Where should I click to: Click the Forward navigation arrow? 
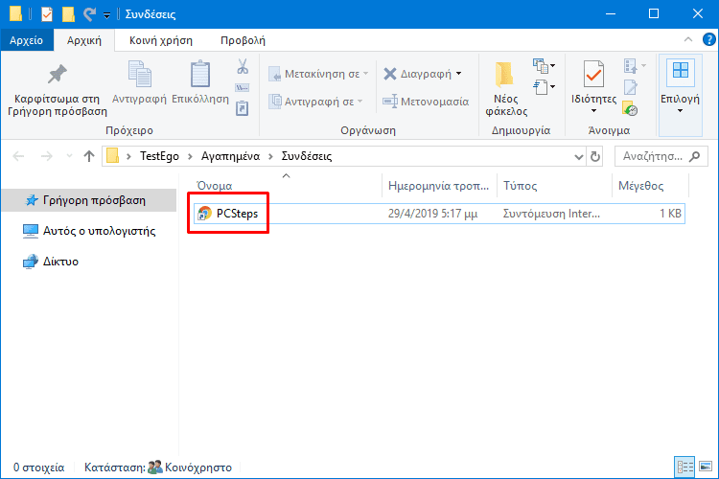coord(46,156)
